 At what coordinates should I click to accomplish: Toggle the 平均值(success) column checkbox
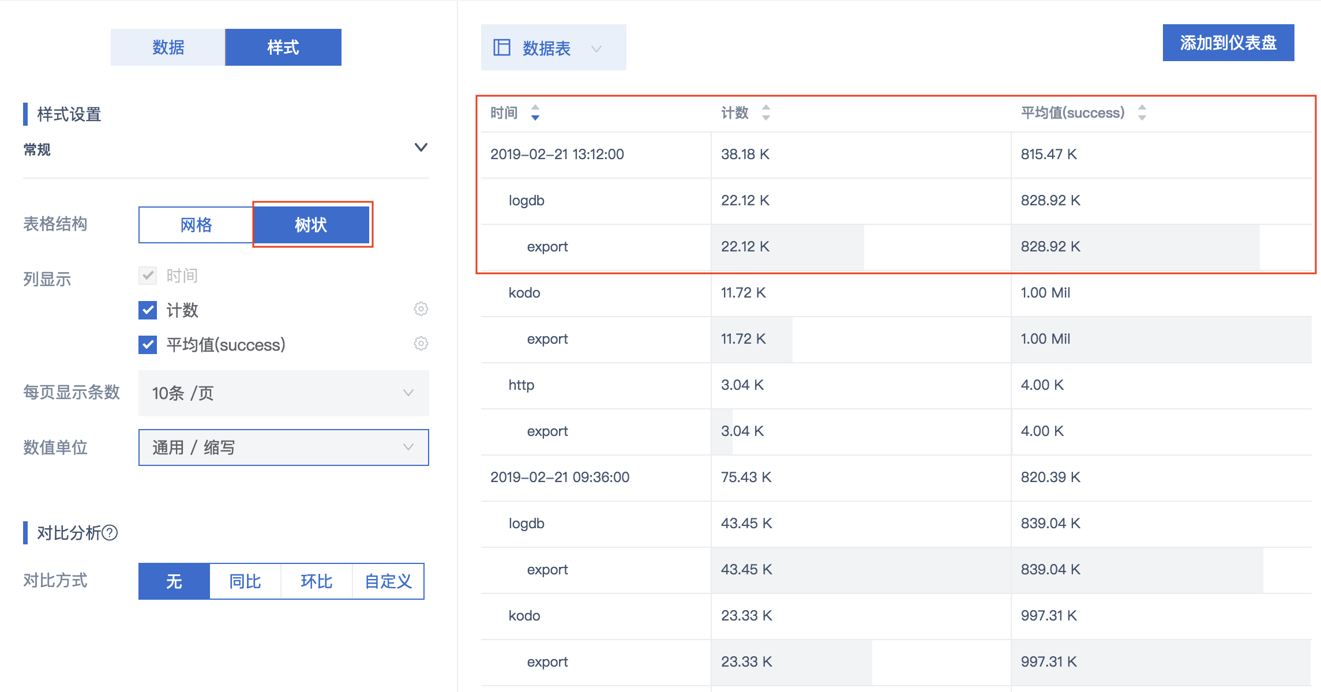pyautogui.click(x=148, y=345)
